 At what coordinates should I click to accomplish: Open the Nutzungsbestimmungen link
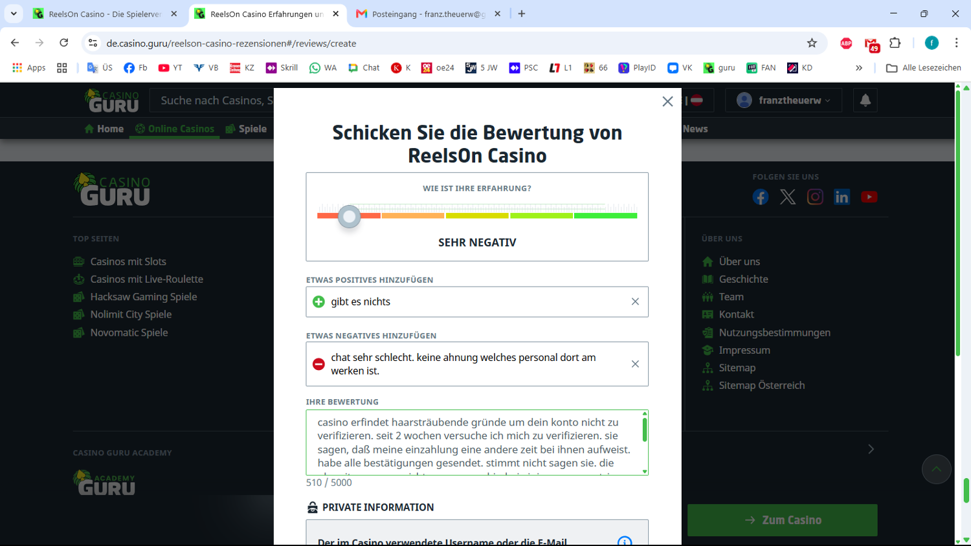[x=774, y=333]
